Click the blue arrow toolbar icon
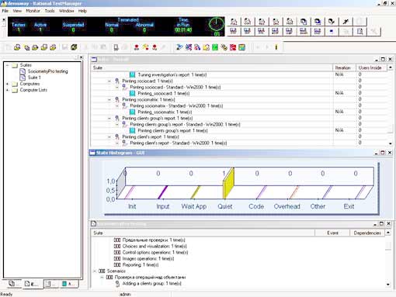396x297 pixels. (179, 47)
